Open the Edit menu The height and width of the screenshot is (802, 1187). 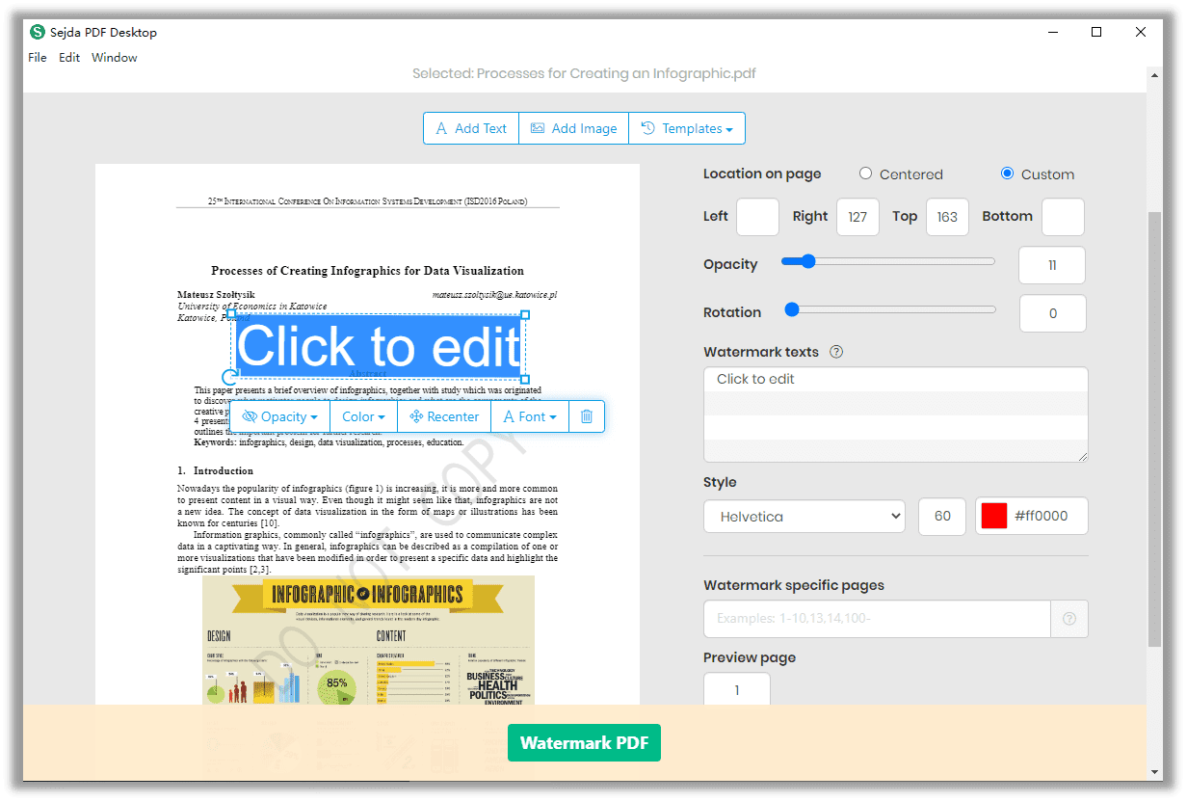(x=69, y=58)
